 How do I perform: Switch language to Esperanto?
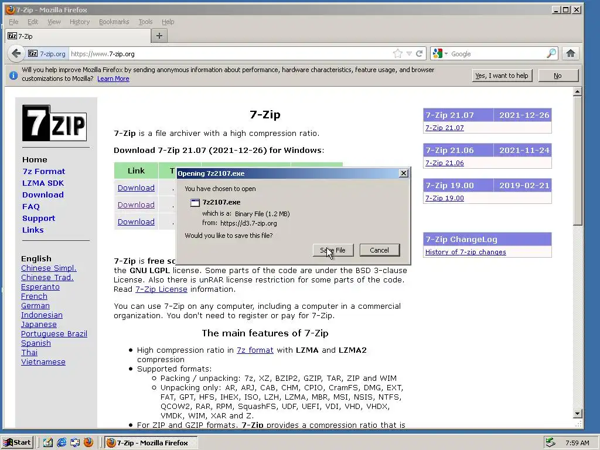coord(40,287)
